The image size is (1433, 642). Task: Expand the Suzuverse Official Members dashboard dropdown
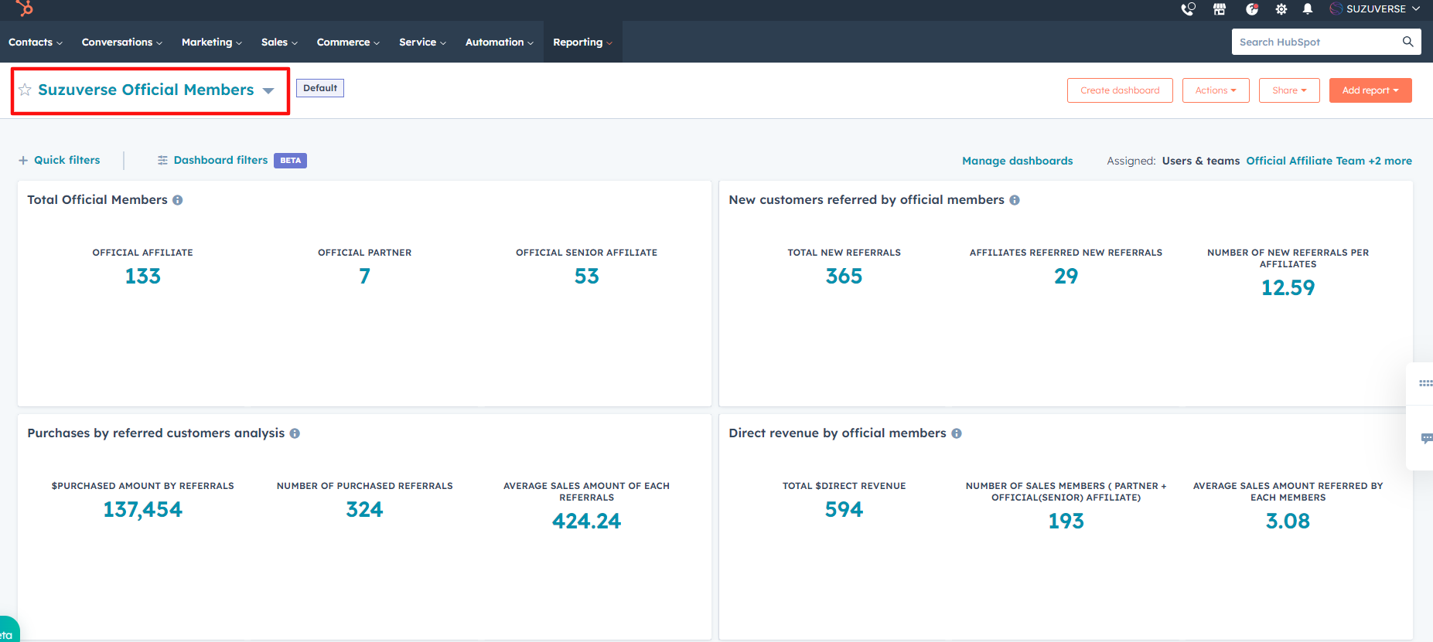point(268,90)
